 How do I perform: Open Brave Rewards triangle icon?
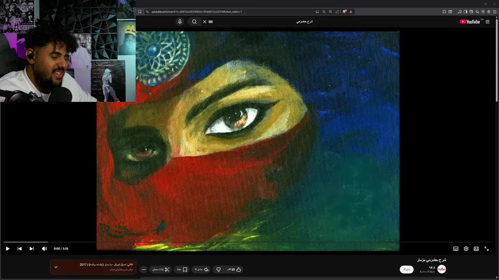(x=350, y=12)
